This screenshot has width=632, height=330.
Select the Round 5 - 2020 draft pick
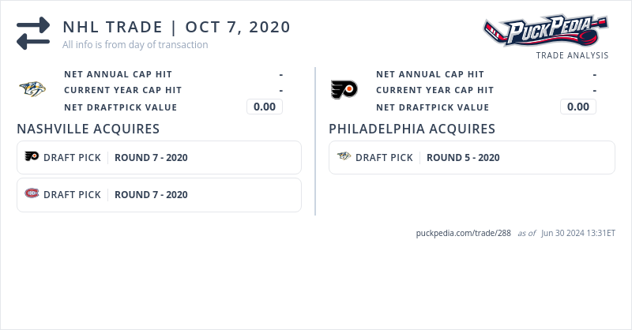click(x=463, y=157)
